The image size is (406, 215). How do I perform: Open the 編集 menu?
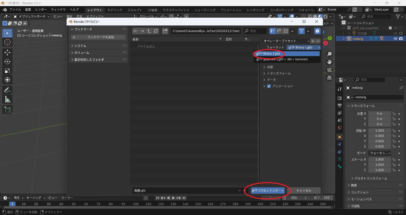28,10
